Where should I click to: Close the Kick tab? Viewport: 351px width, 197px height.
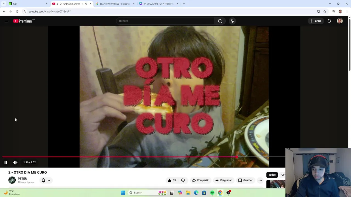[47, 4]
